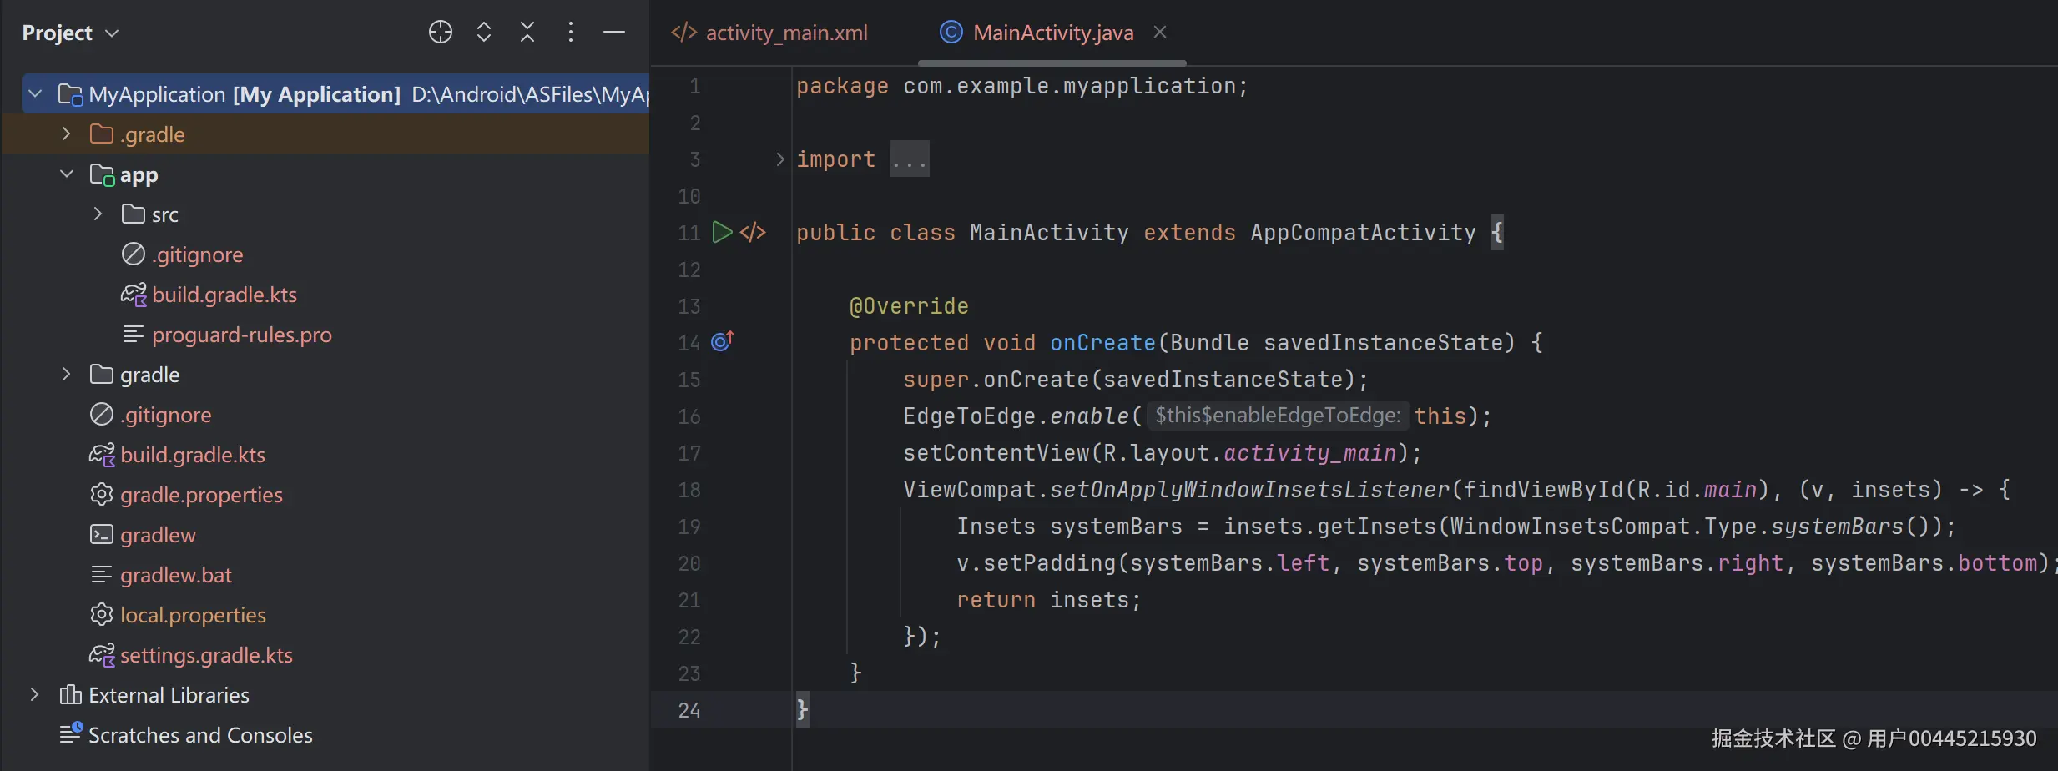Open settings.gradle.kts file
This screenshot has width=2058, height=771.
(x=206, y=655)
